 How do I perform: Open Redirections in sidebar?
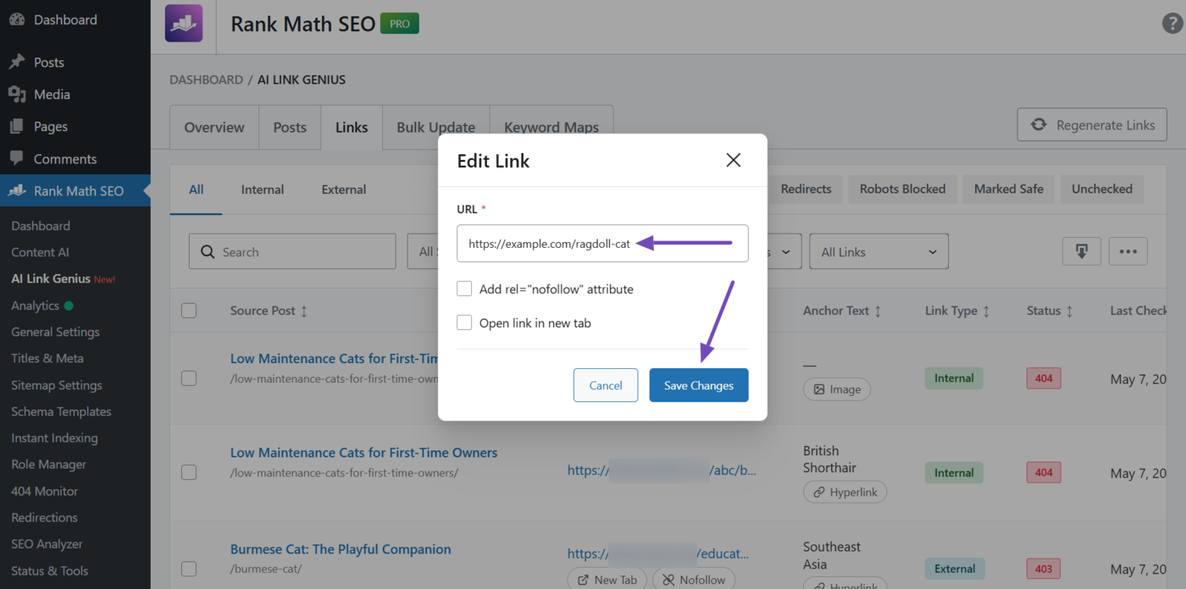(44, 517)
